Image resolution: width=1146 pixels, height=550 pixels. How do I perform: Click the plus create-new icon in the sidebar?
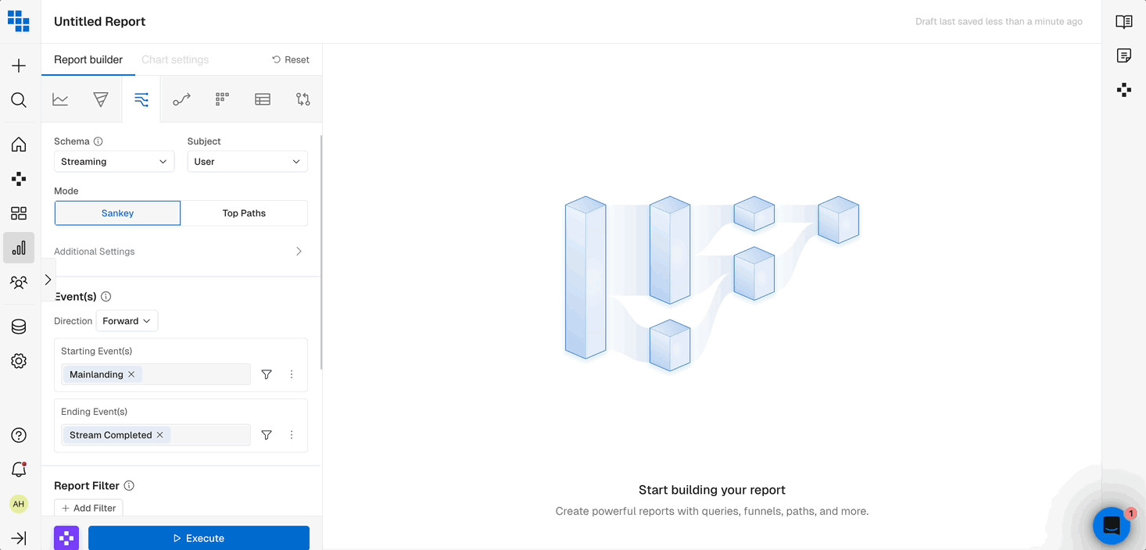click(19, 66)
